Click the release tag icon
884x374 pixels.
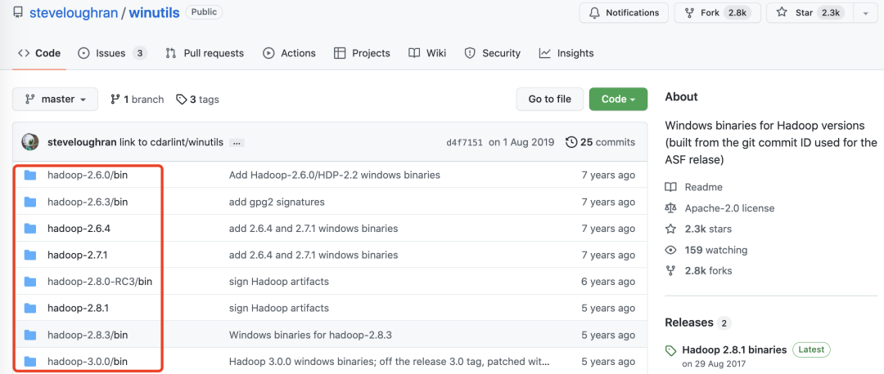(x=671, y=350)
